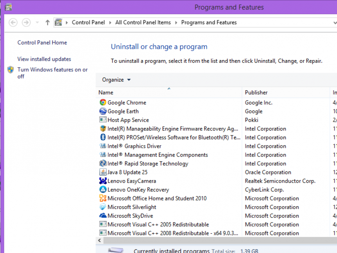Select the Host App Service entry
The width and height of the screenshot is (337, 253).
pyautogui.click(x=128, y=120)
